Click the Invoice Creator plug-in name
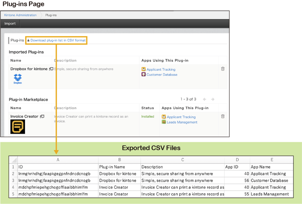Viewport: 302px width, 204px height. pyautogui.click(x=24, y=116)
